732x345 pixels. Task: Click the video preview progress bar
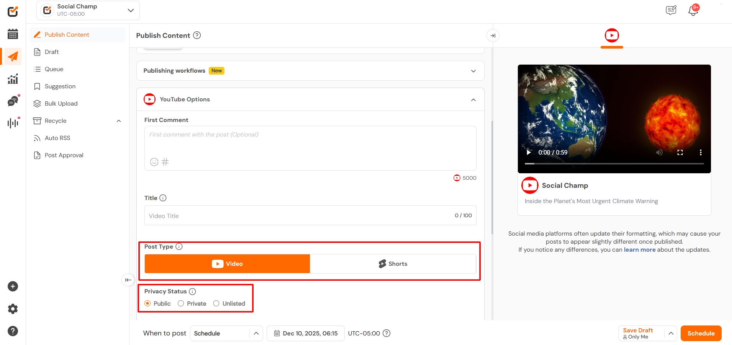tap(614, 164)
